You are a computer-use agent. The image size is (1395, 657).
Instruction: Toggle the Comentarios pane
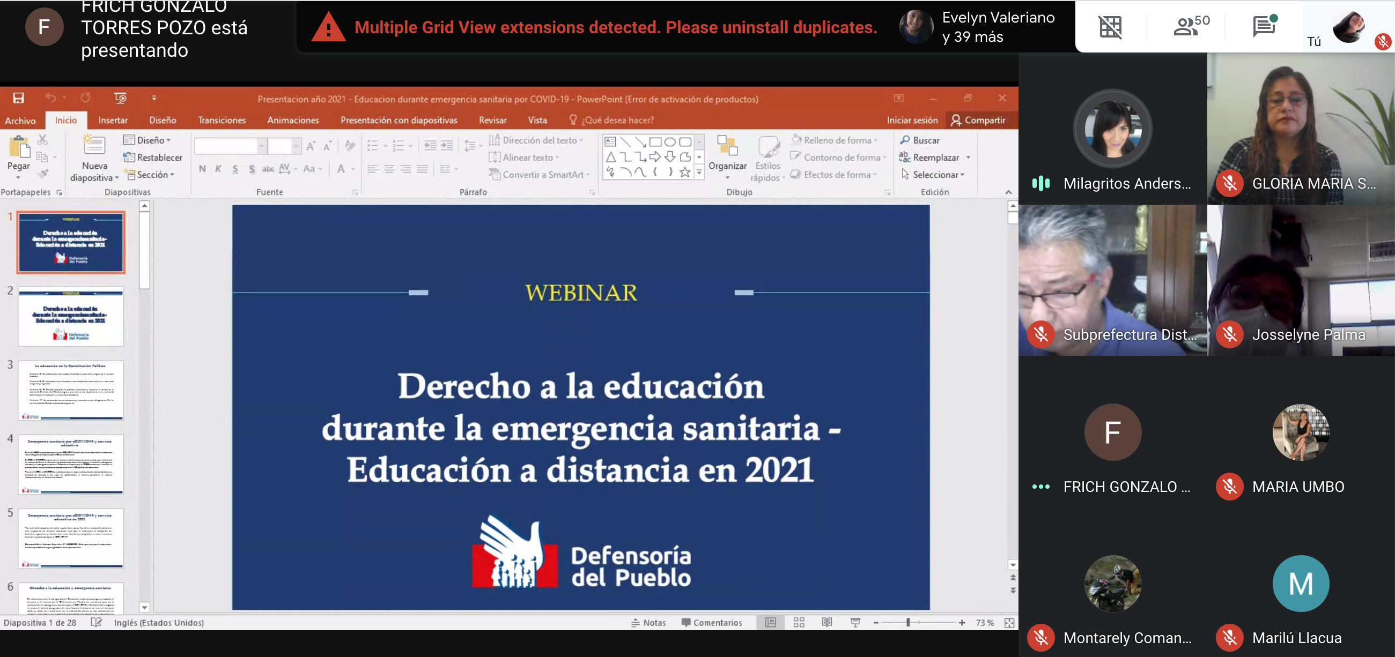pos(712,622)
